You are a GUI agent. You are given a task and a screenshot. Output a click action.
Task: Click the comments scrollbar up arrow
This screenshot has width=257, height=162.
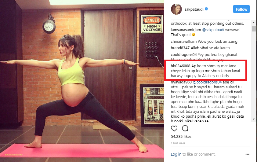pyautogui.click(x=254, y=23)
